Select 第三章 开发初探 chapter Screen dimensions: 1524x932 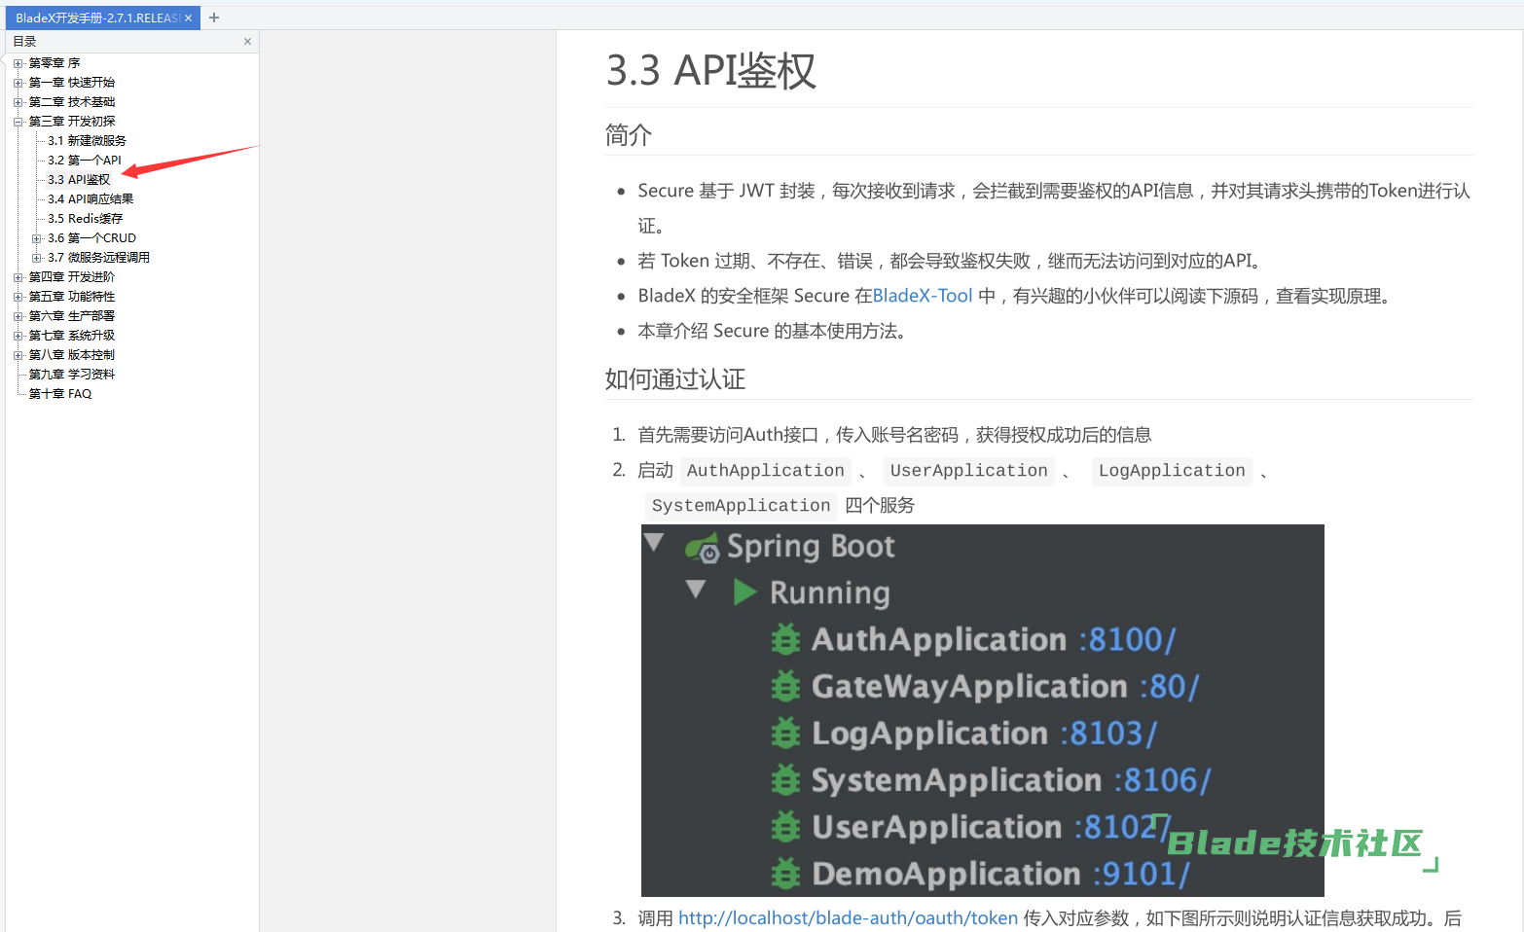coord(72,122)
